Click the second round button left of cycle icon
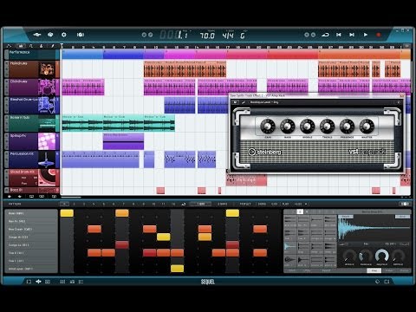416x312 pixels. point(313,35)
